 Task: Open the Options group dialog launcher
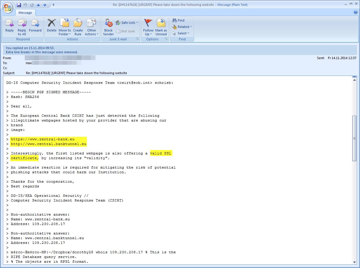(x=166, y=39)
